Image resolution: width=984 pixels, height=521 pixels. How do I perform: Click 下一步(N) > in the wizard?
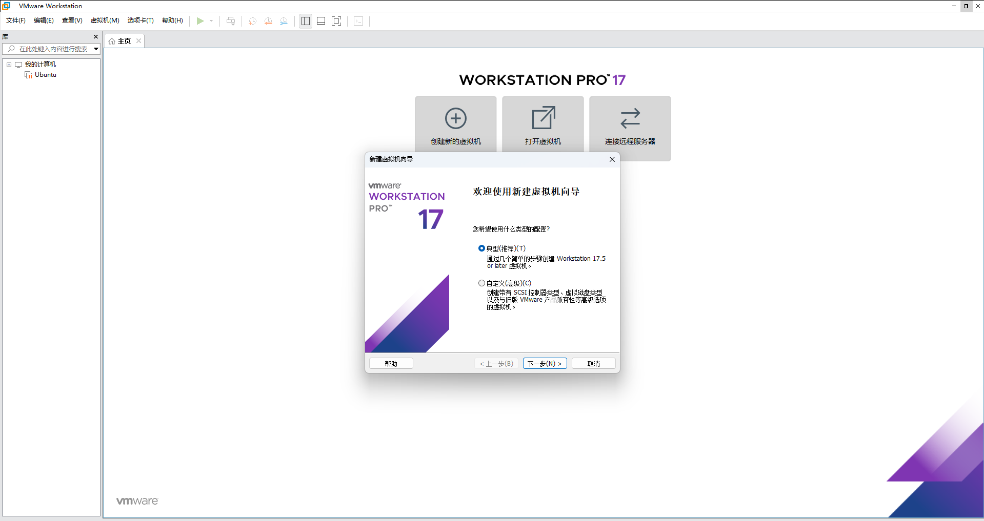(x=545, y=363)
